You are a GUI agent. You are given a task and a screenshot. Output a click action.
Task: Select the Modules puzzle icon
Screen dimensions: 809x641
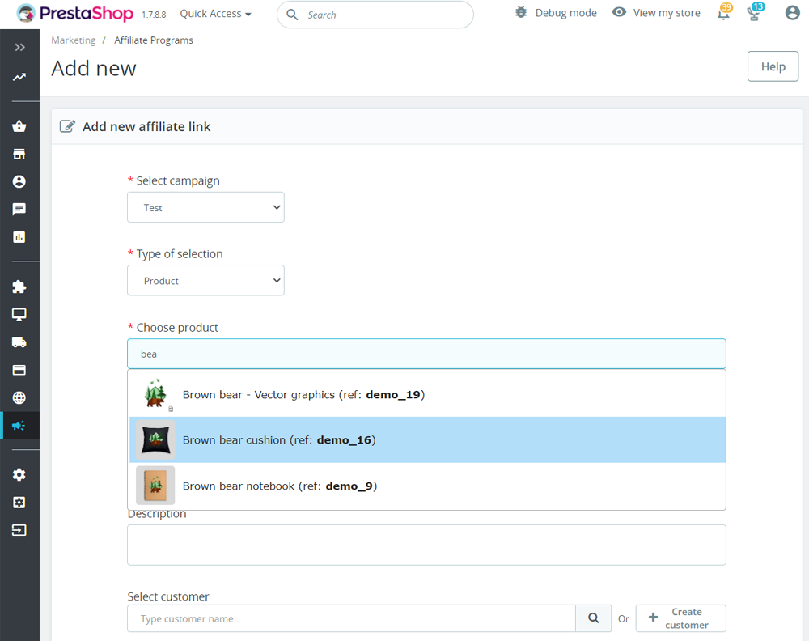point(19,287)
